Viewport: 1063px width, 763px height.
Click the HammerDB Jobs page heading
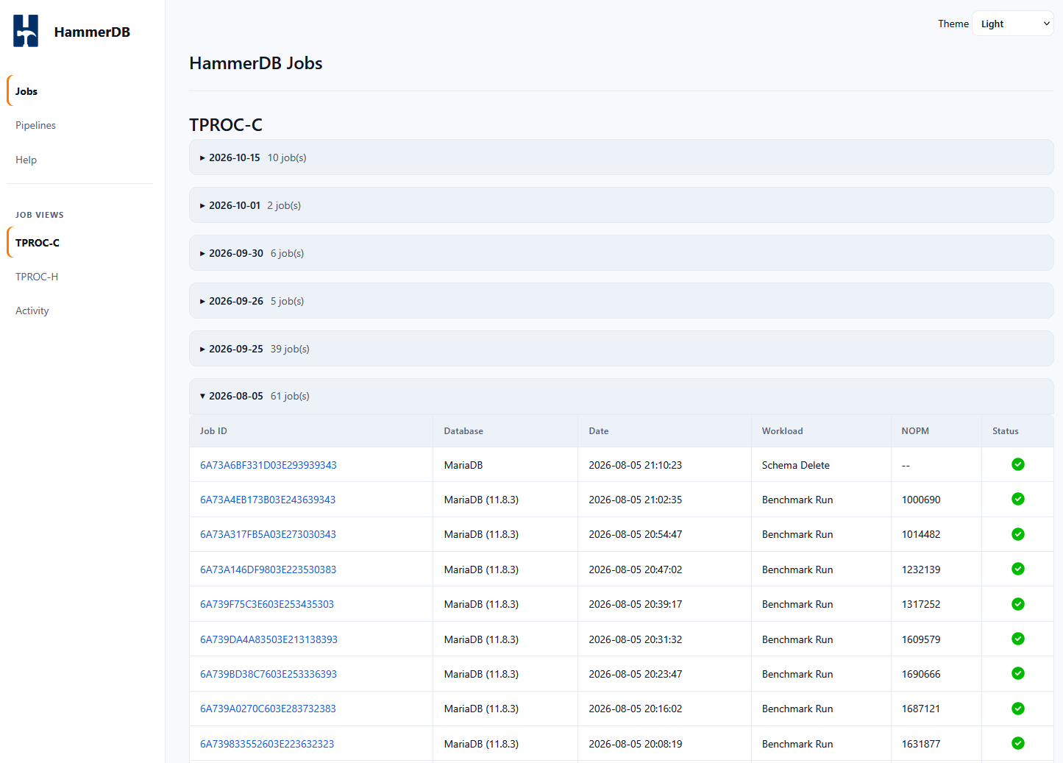tap(256, 63)
